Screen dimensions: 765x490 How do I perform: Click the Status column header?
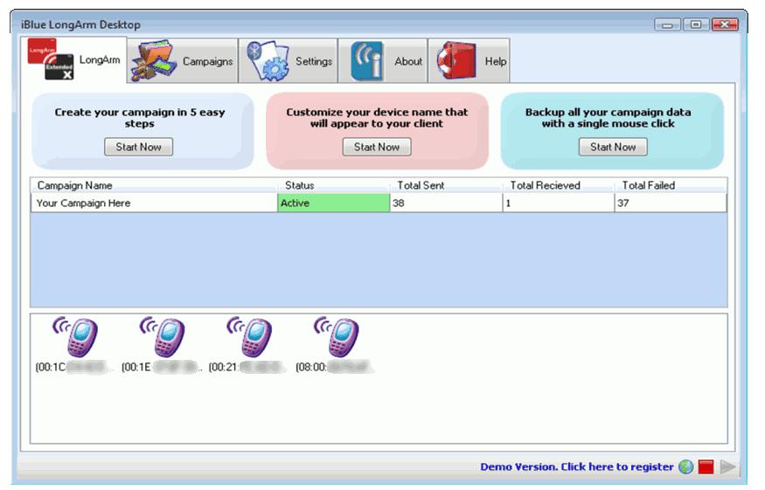(x=334, y=185)
